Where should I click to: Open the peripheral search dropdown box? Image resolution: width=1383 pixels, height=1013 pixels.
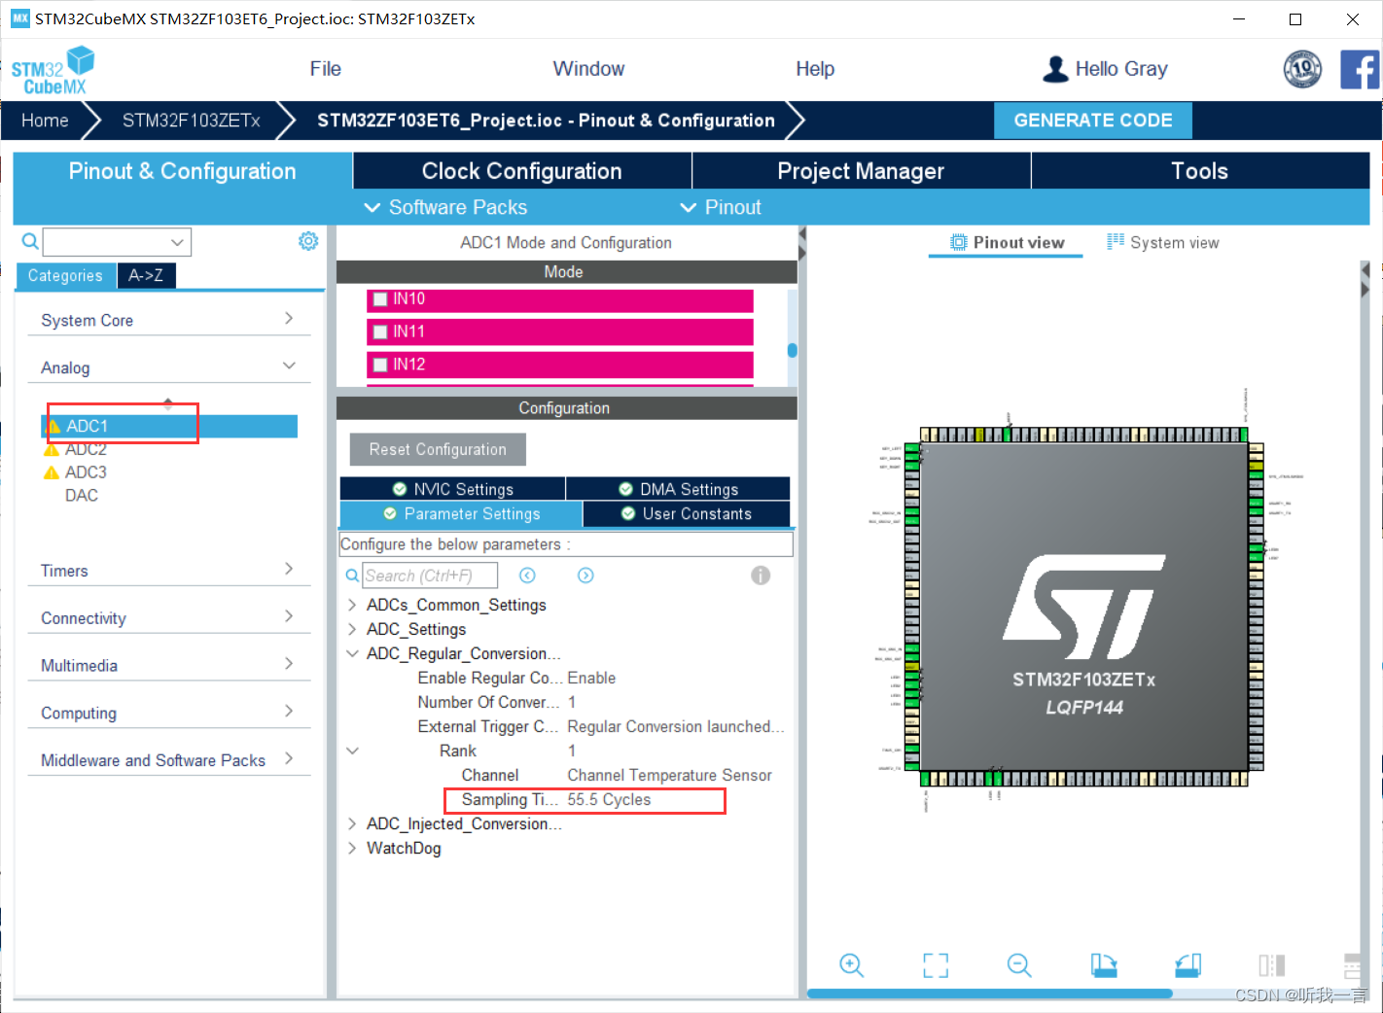(x=117, y=242)
